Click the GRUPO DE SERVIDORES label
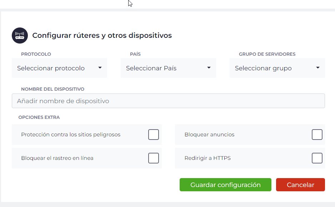This screenshot has height=207, width=335. (267, 54)
